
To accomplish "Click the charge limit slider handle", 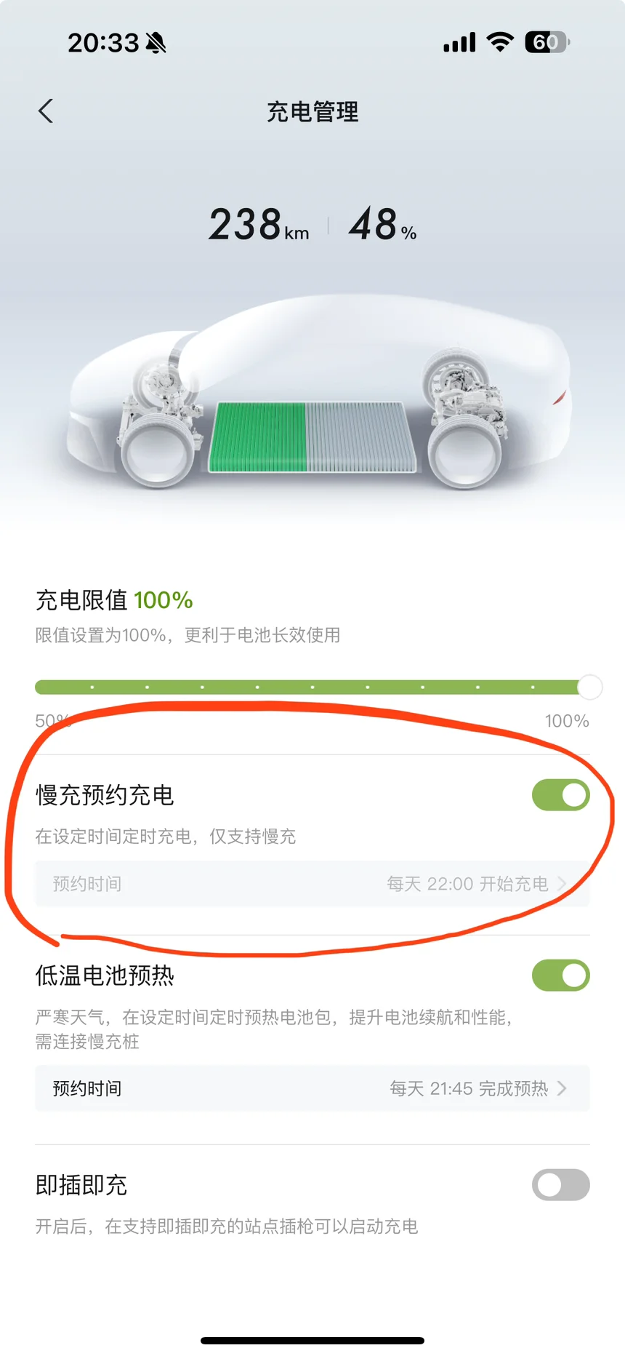I will 589,687.
